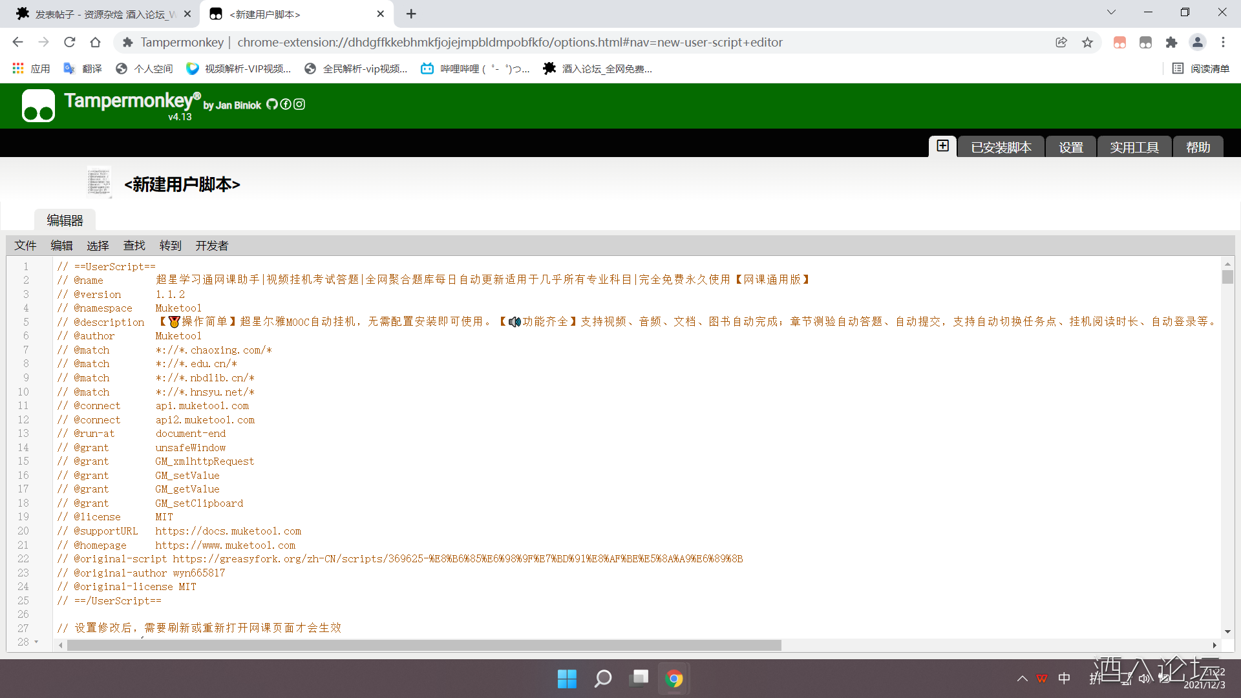1241x698 pixels.
Task: Toggle Chinese input method indicator 中
Action: click(x=1064, y=679)
